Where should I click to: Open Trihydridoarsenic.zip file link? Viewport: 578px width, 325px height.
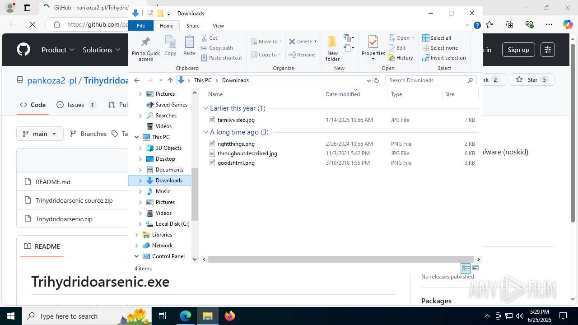point(64,219)
